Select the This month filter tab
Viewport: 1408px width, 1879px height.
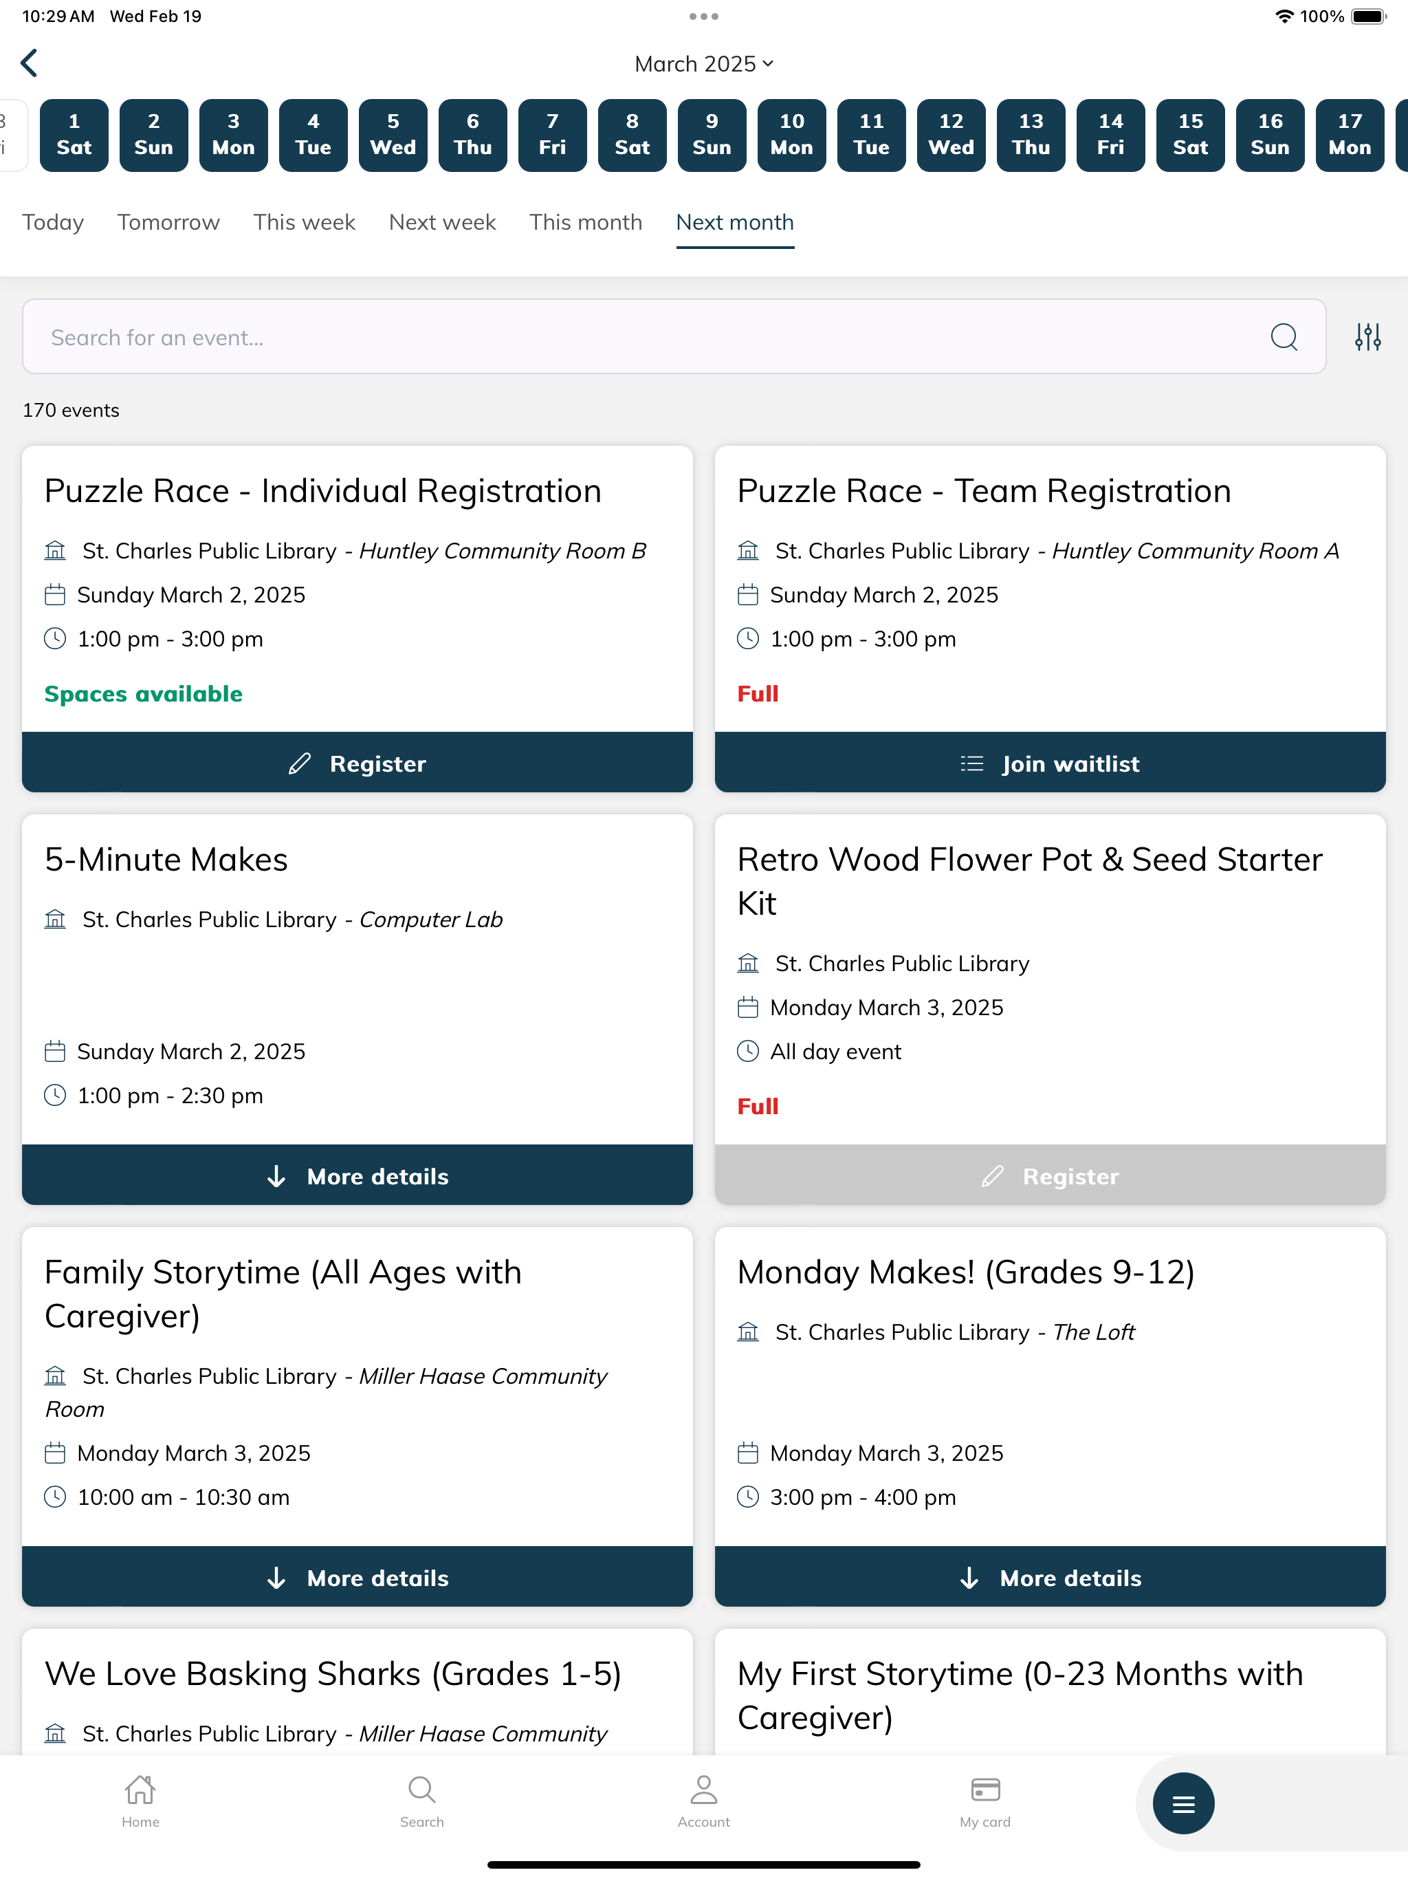coord(586,223)
